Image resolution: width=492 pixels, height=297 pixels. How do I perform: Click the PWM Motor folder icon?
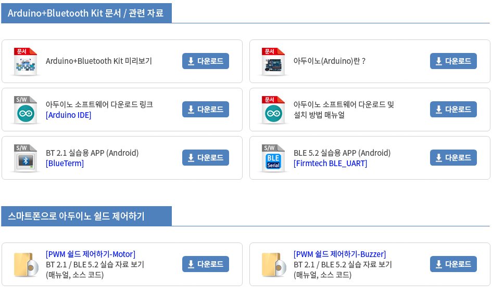(27, 265)
